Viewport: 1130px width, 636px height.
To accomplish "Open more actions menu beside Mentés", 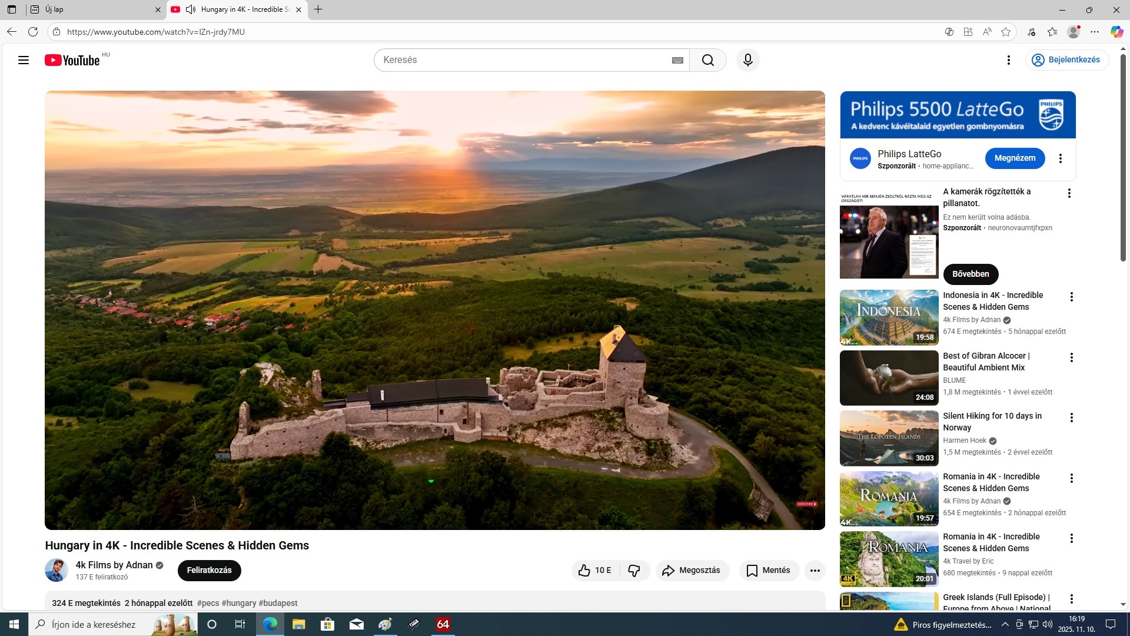I will pyautogui.click(x=815, y=570).
